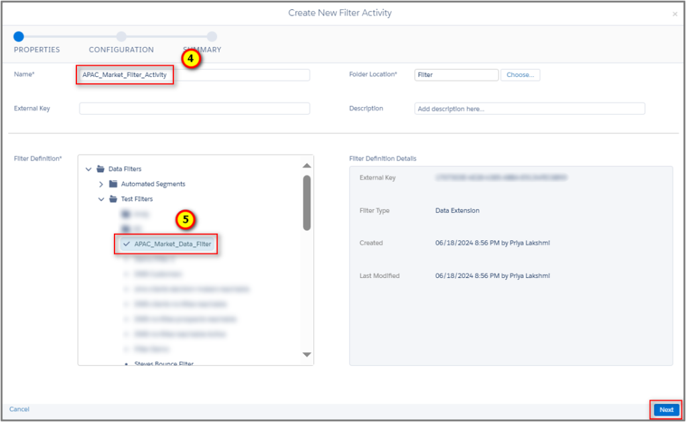Collapse the Test Filters folder chevron
The image size is (686, 422).
(x=101, y=199)
